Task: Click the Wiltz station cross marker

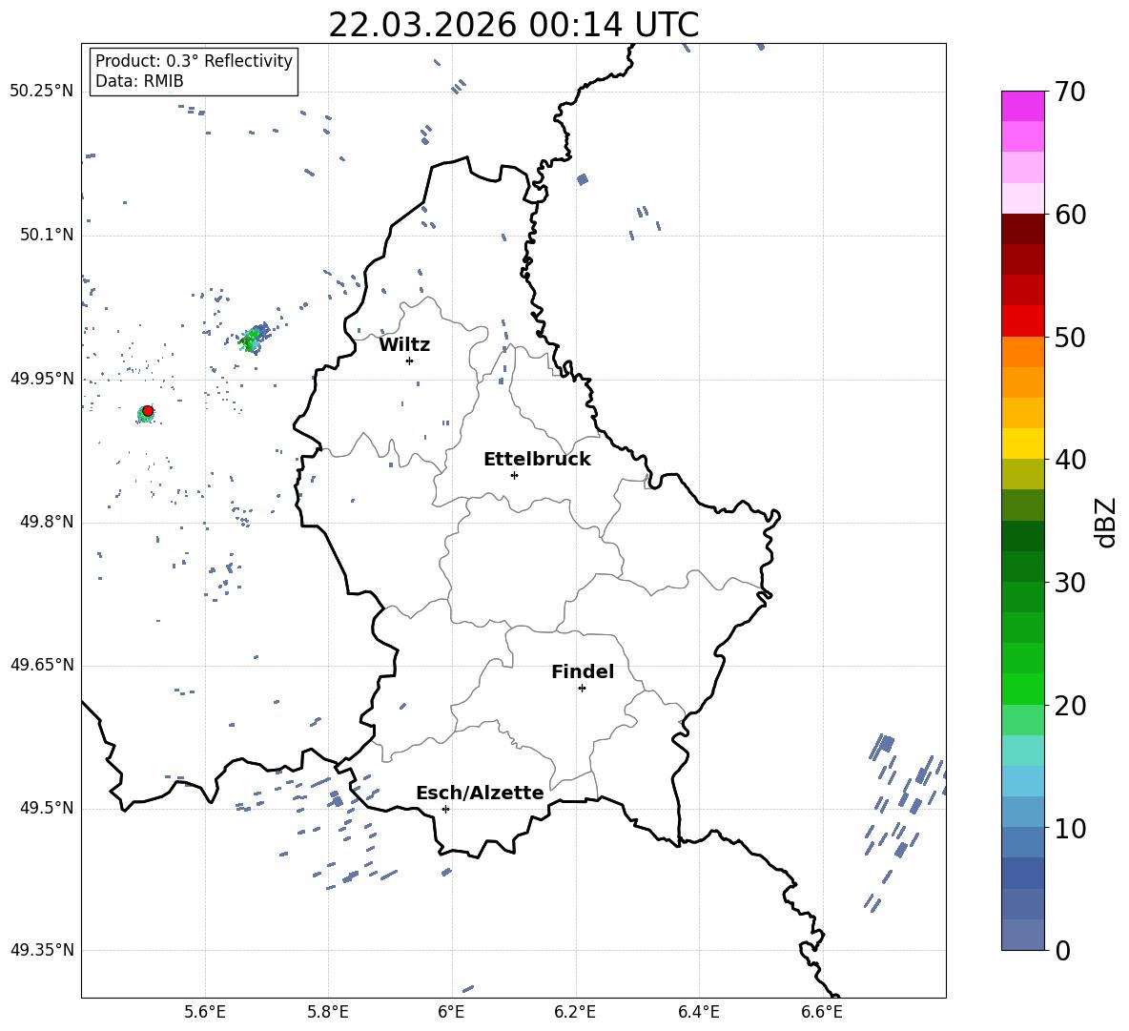Action: coord(410,361)
